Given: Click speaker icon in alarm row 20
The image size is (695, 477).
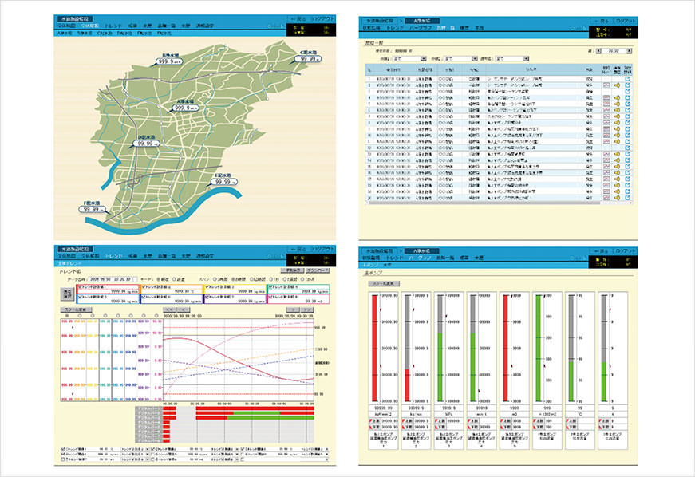Looking at the screenshot, I should [x=617, y=198].
